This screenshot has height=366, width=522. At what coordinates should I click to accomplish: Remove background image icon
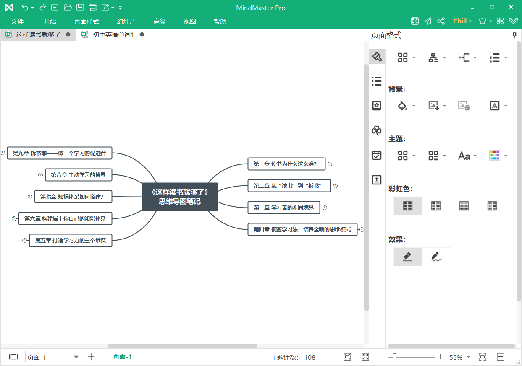pos(464,106)
